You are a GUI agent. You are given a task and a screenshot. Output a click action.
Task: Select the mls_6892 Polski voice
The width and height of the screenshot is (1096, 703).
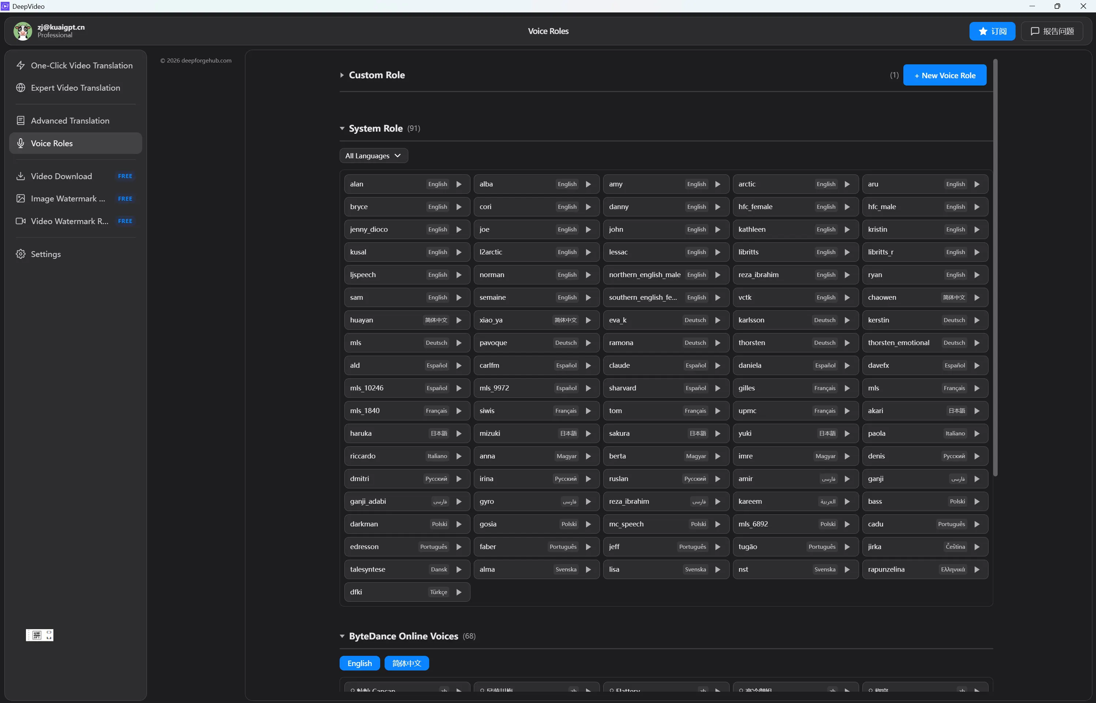[795, 524]
